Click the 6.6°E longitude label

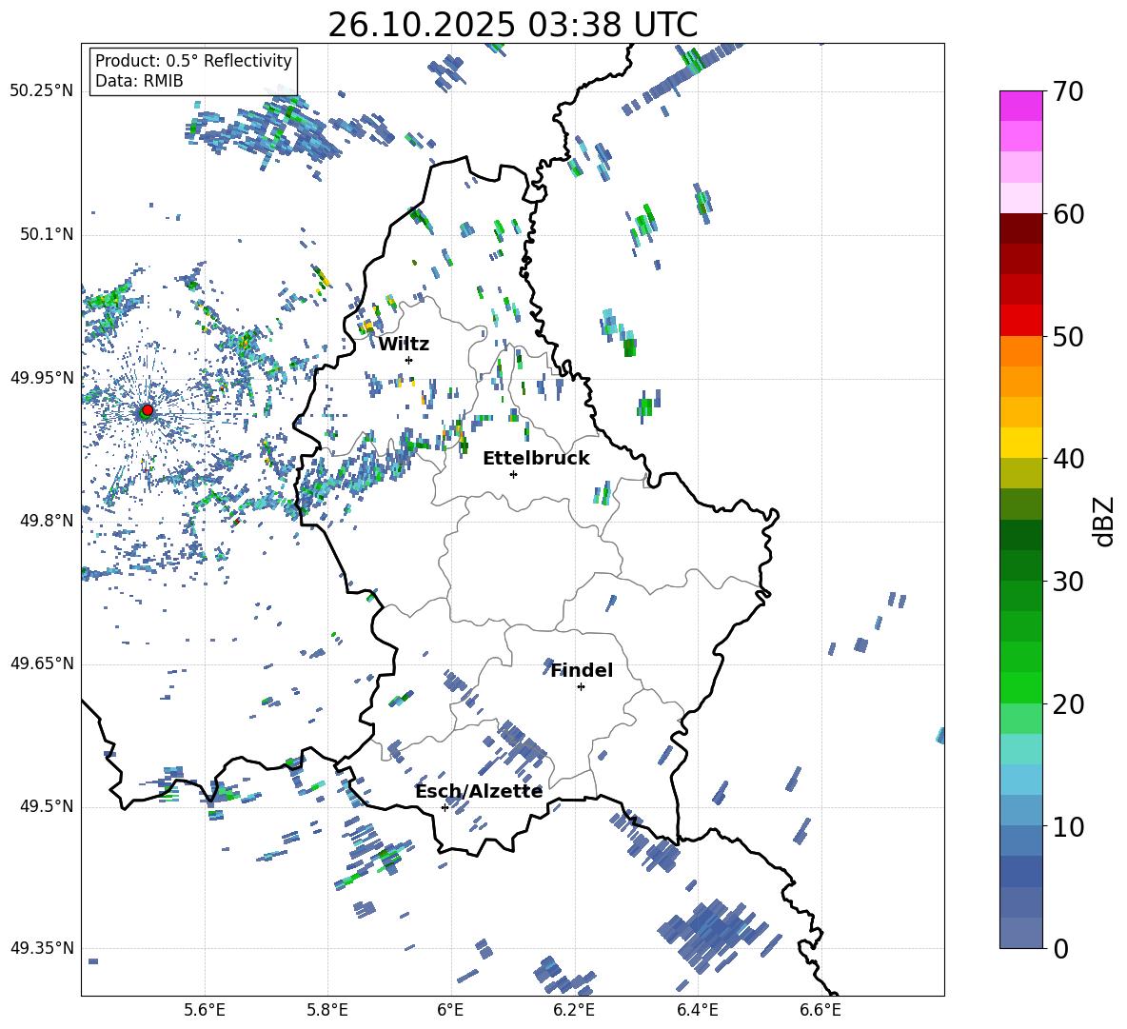point(821,1010)
